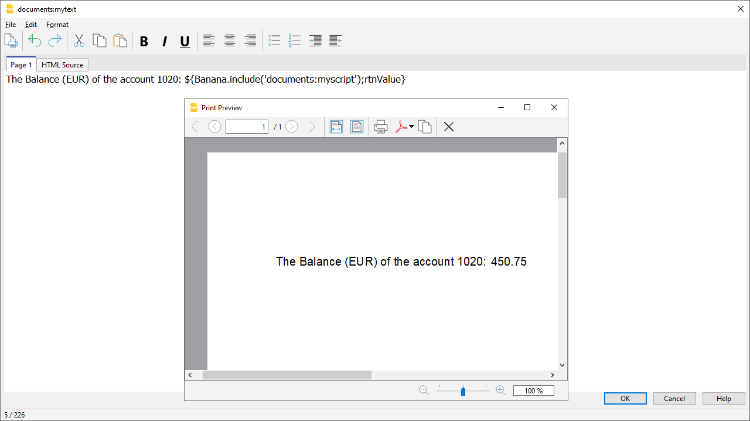Screen dimensions: 750x421
Task: Click the Cancel button
Action: (674, 399)
